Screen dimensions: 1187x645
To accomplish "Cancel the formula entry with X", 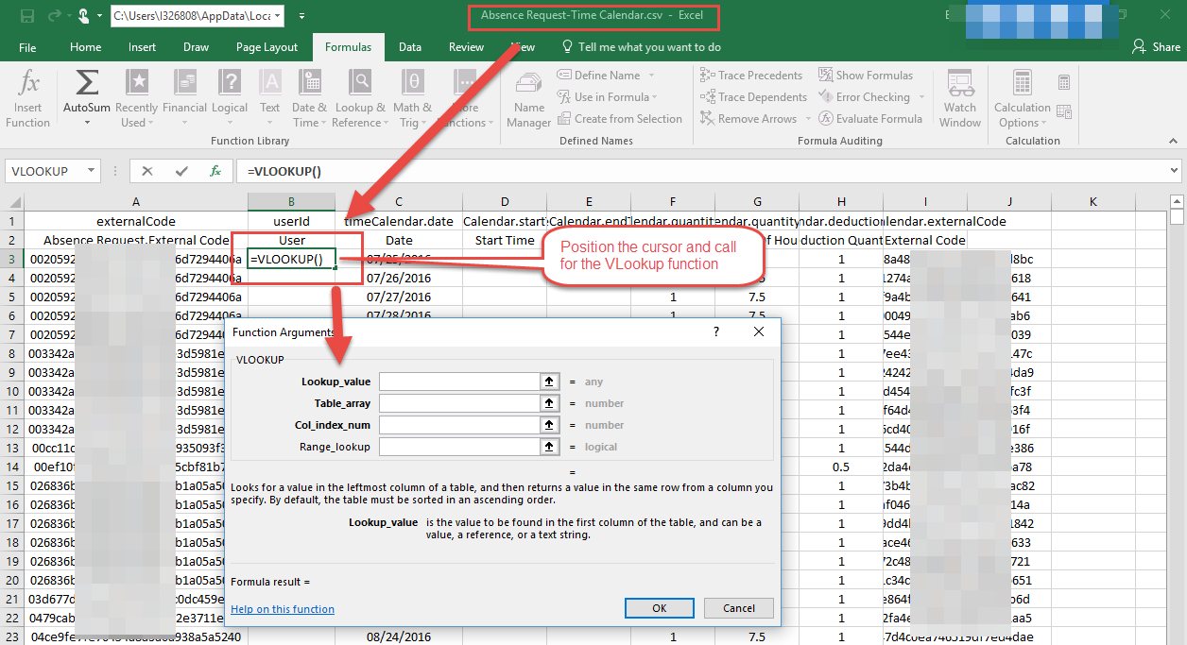I will [x=147, y=171].
